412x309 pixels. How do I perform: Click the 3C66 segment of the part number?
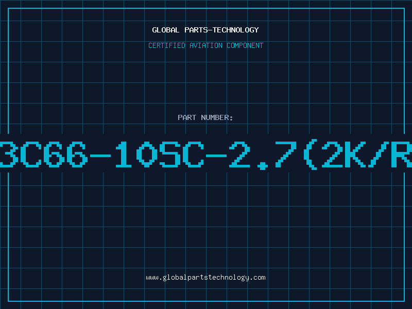pos(43,154)
